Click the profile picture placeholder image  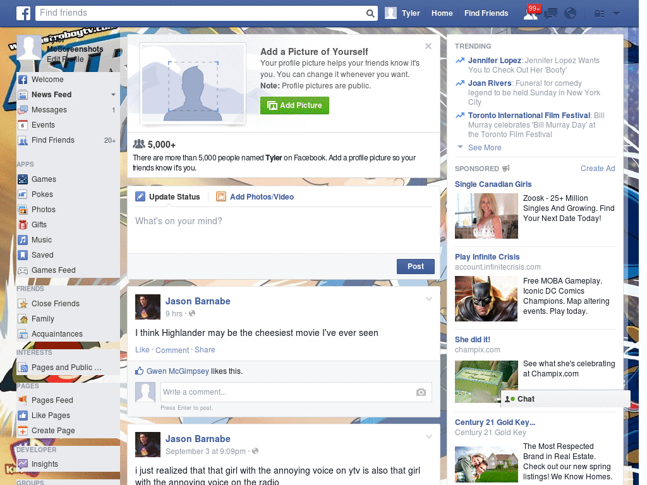tap(193, 84)
